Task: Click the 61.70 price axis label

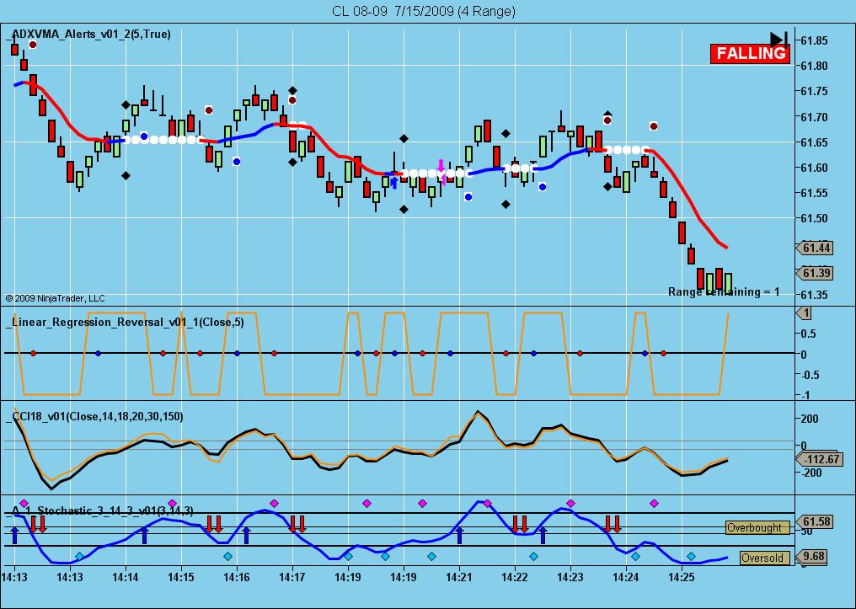Action: click(814, 117)
